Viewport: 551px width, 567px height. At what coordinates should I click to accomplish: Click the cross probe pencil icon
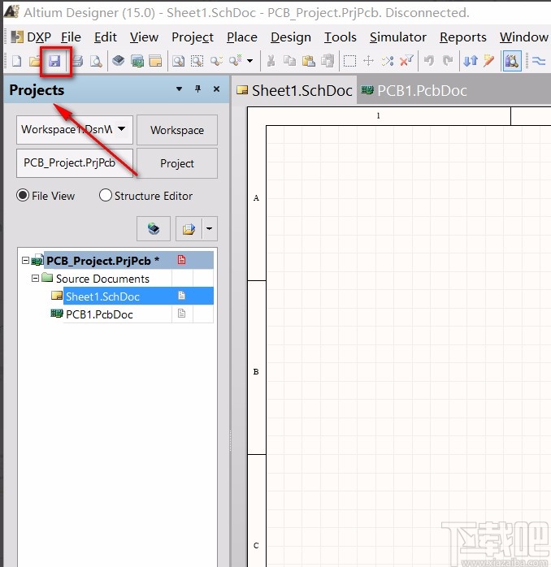(x=488, y=61)
